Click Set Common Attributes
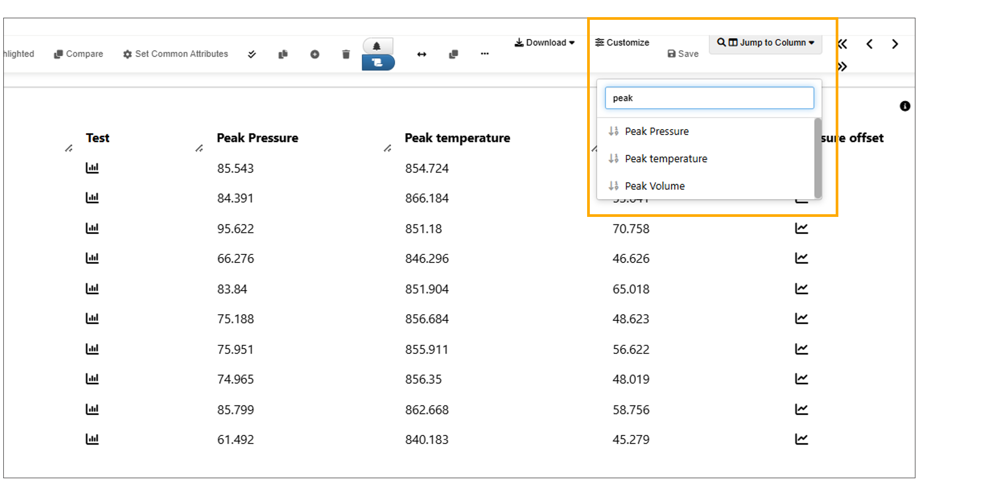Image resolution: width=998 pixels, height=482 pixels. tap(176, 54)
